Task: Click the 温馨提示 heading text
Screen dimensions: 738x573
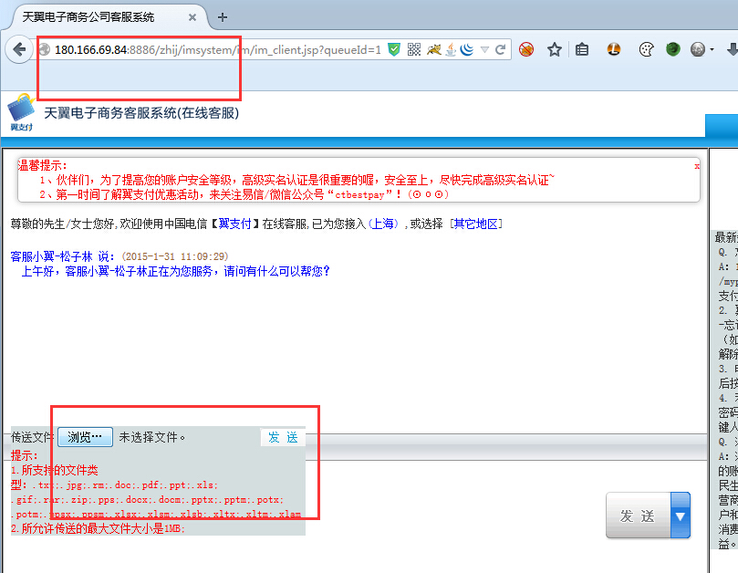Action: coord(42,165)
